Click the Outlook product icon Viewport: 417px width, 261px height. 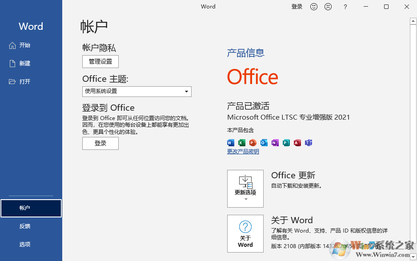(264, 143)
